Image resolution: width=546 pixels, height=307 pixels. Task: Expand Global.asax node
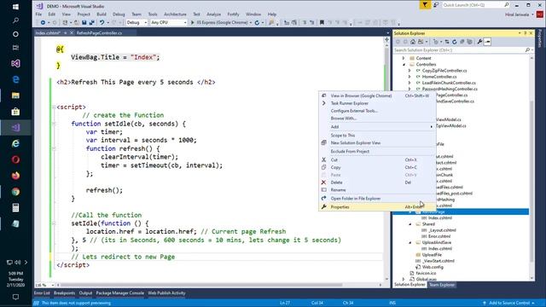tap(404, 279)
